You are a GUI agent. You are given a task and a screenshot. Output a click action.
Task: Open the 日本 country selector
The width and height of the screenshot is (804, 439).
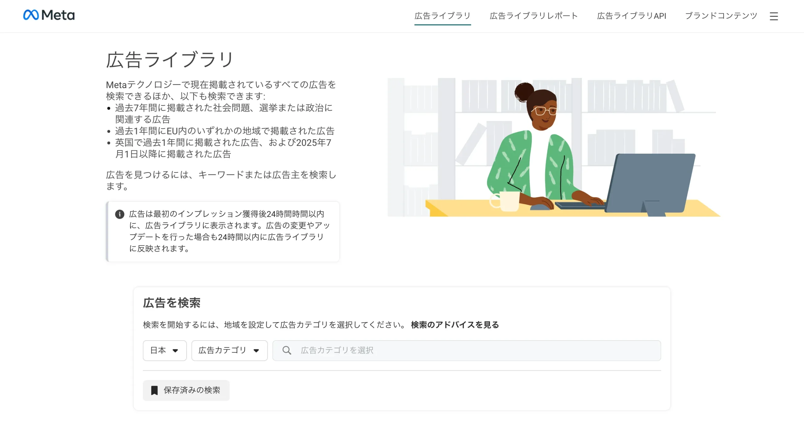[164, 351]
